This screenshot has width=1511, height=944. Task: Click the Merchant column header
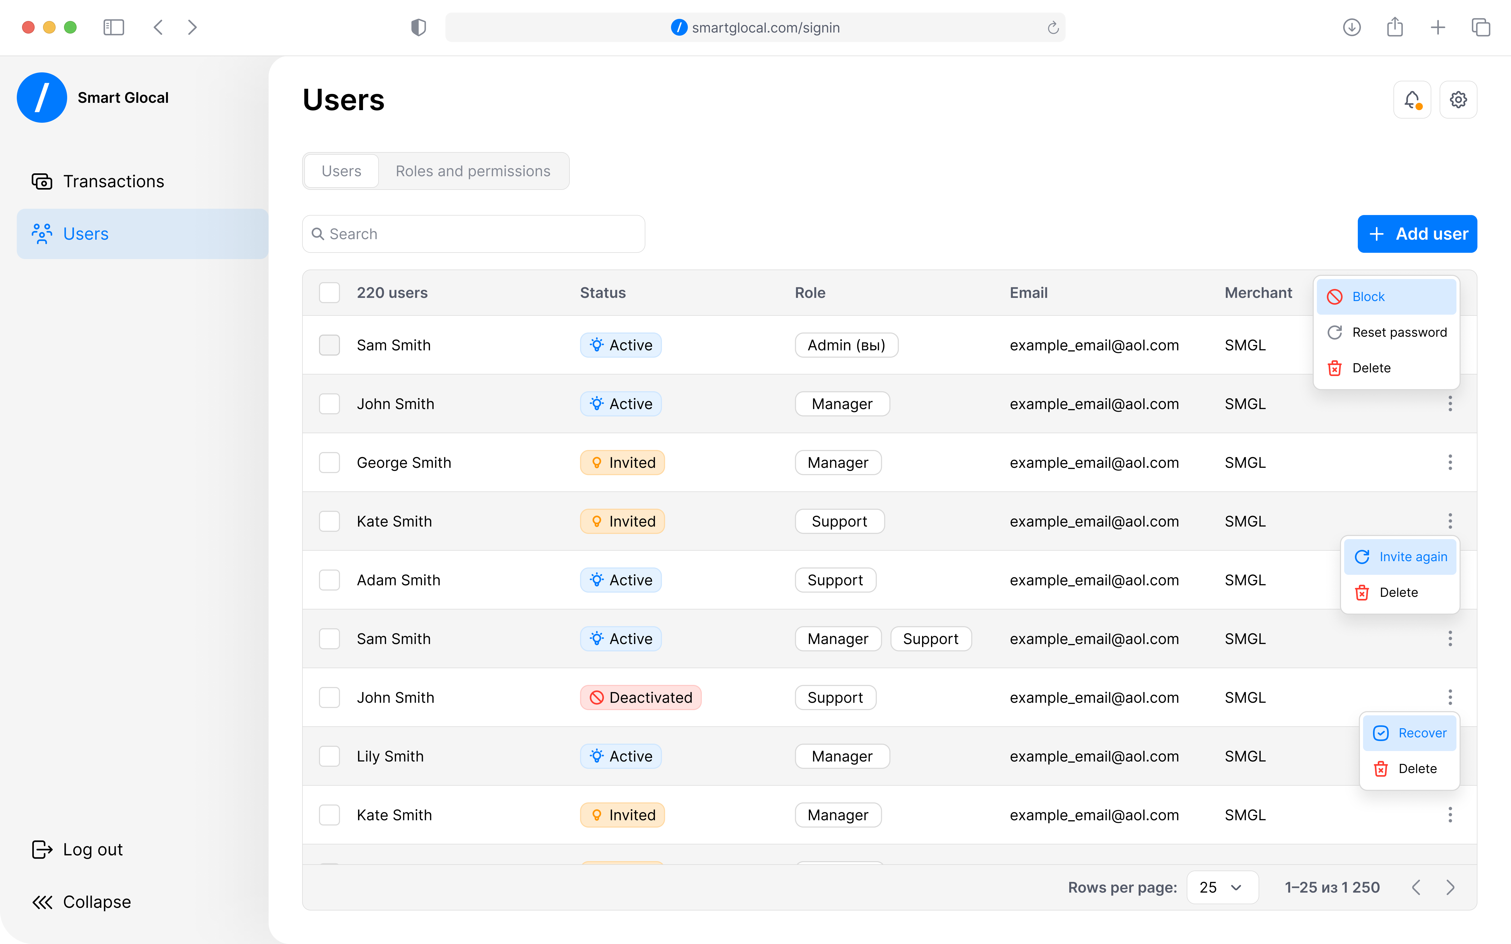pos(1258,293)
